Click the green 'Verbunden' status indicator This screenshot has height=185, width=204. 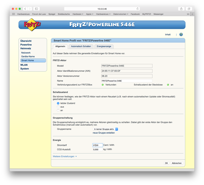point(103,85)
